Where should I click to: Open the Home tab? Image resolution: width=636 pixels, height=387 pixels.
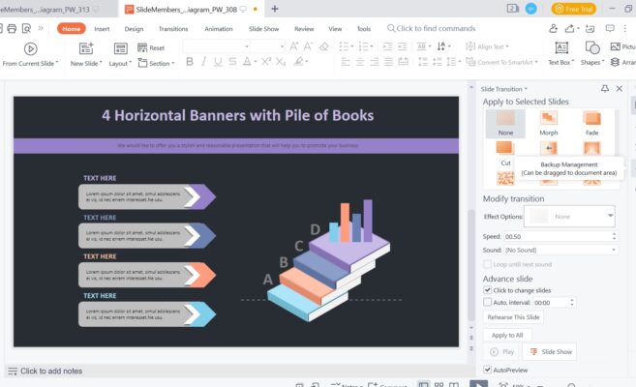point(72,29)
